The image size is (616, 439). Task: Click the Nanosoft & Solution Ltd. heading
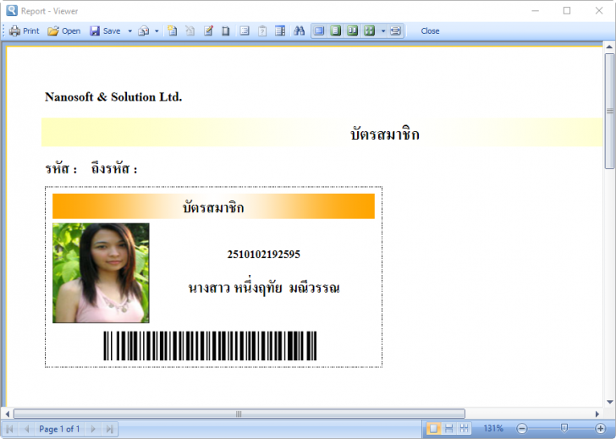[113, 96]
